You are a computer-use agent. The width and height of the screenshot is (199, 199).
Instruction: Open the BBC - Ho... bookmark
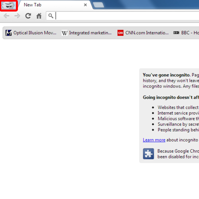point(186,33)
